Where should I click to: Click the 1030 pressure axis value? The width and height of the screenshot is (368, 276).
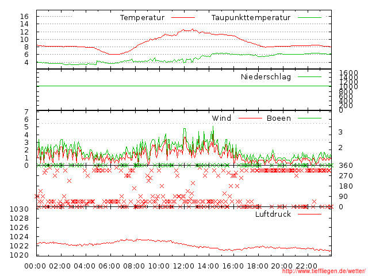pyautogui.click(x=19, y=209)
